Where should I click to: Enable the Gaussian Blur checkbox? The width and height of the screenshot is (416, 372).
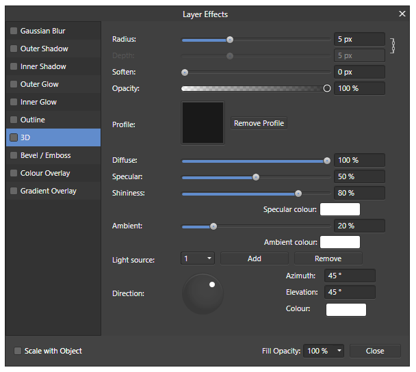14,31
